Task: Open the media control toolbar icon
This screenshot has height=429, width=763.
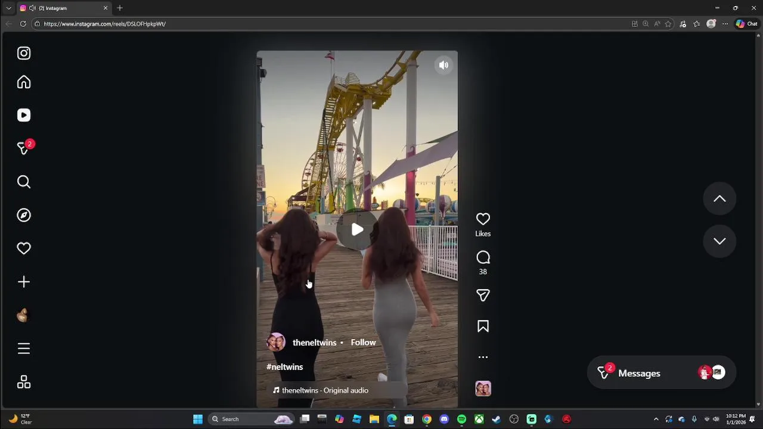Action: 683,24
